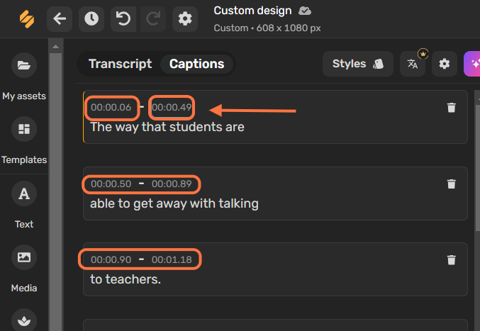Screen dimensions: 480x331
Task: Switch to the Transcript tab
Action: click(120, 64)
